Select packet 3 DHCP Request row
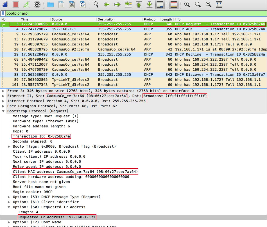267x227 pixels. click(133, 24)
